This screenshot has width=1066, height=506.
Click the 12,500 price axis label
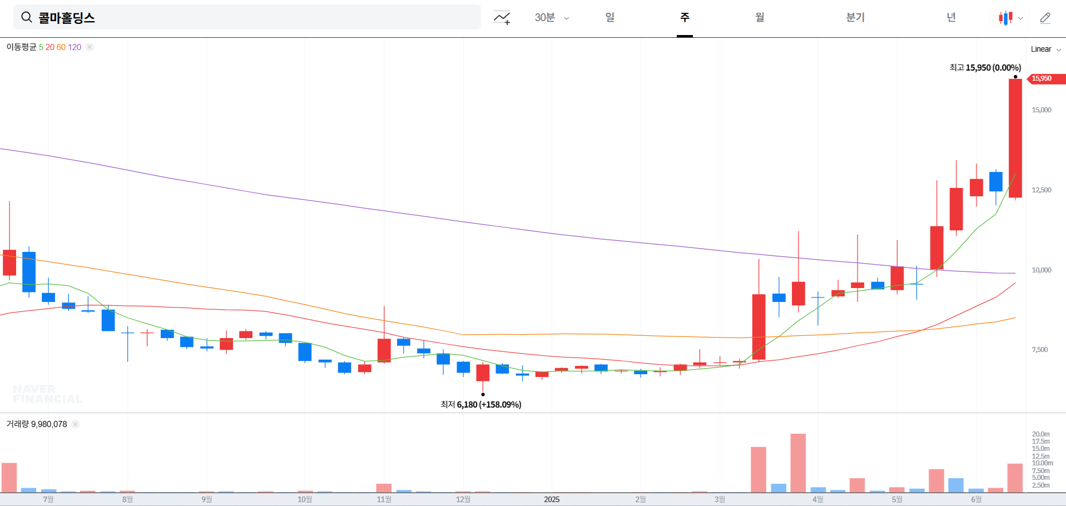click(x=1042, y=190)
